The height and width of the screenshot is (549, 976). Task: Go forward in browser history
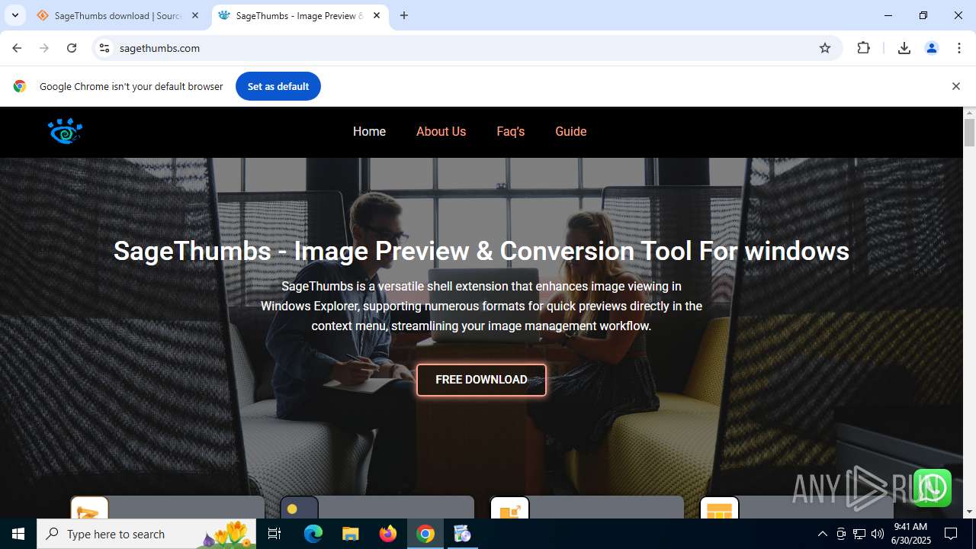pos(44,48)
